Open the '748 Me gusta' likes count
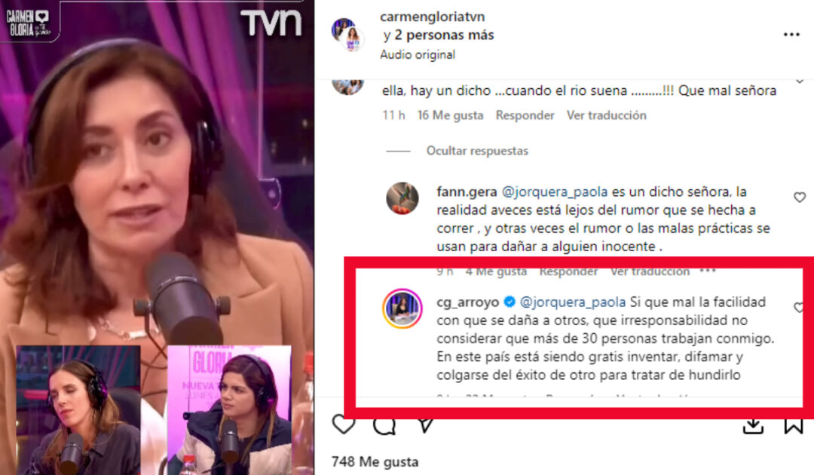Image resolution: width=814 pixels, height=475 pixels. [x=375, y=461]
